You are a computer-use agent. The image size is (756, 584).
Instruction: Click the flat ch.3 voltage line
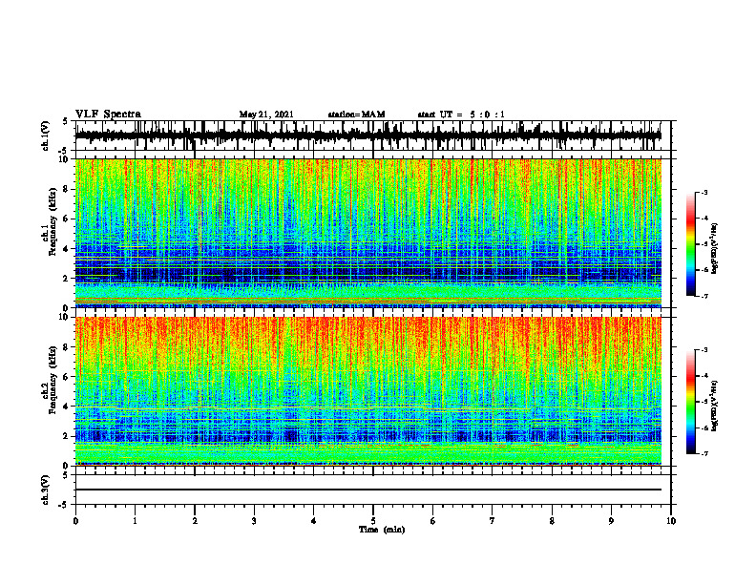tap(368, 490)
